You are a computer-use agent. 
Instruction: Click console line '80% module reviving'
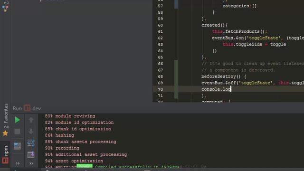pyautogui.click(x=70, y=116)
